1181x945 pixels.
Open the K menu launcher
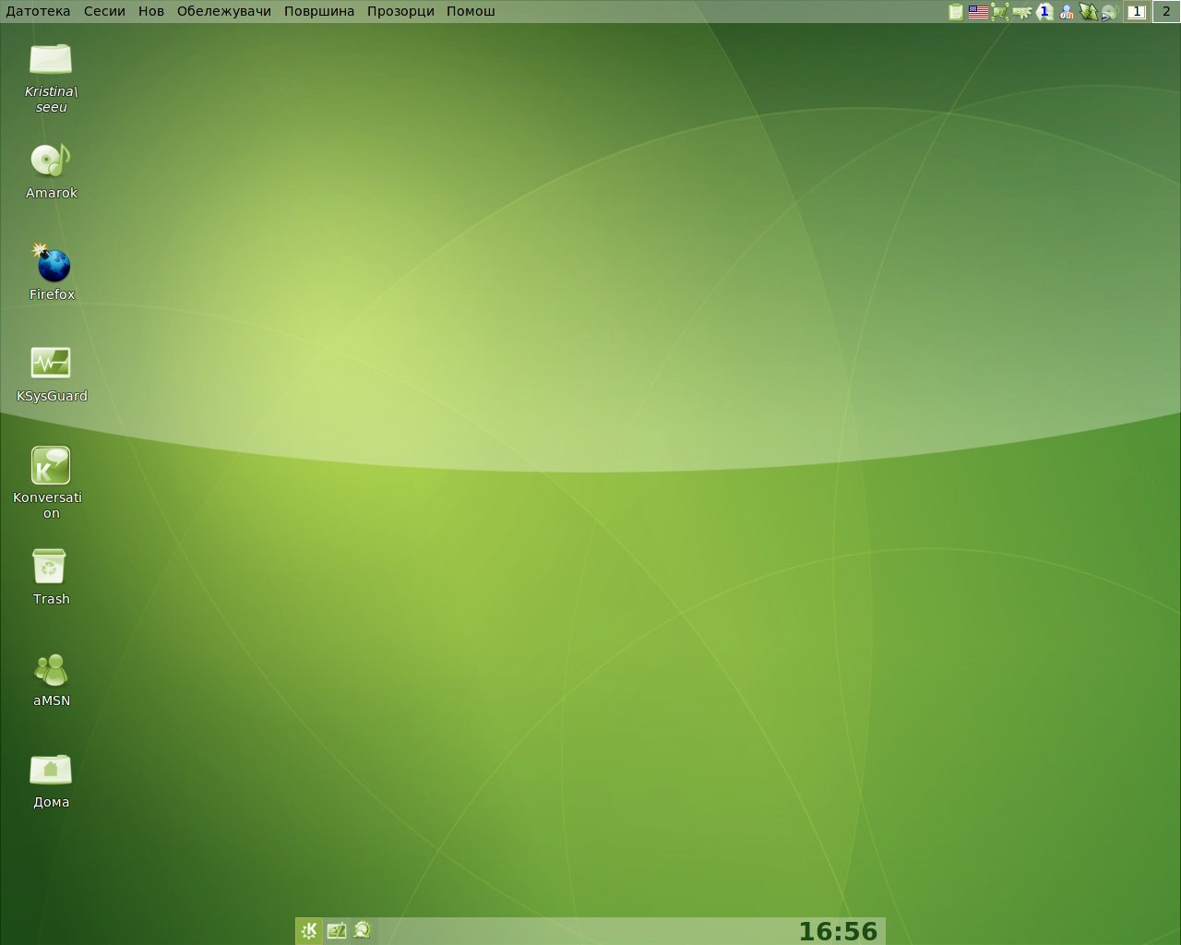[309, 930]
